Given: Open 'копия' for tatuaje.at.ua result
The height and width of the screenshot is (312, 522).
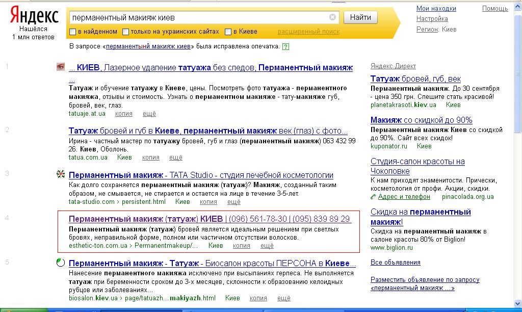Looking at the screenshot, I should (124, 114).
